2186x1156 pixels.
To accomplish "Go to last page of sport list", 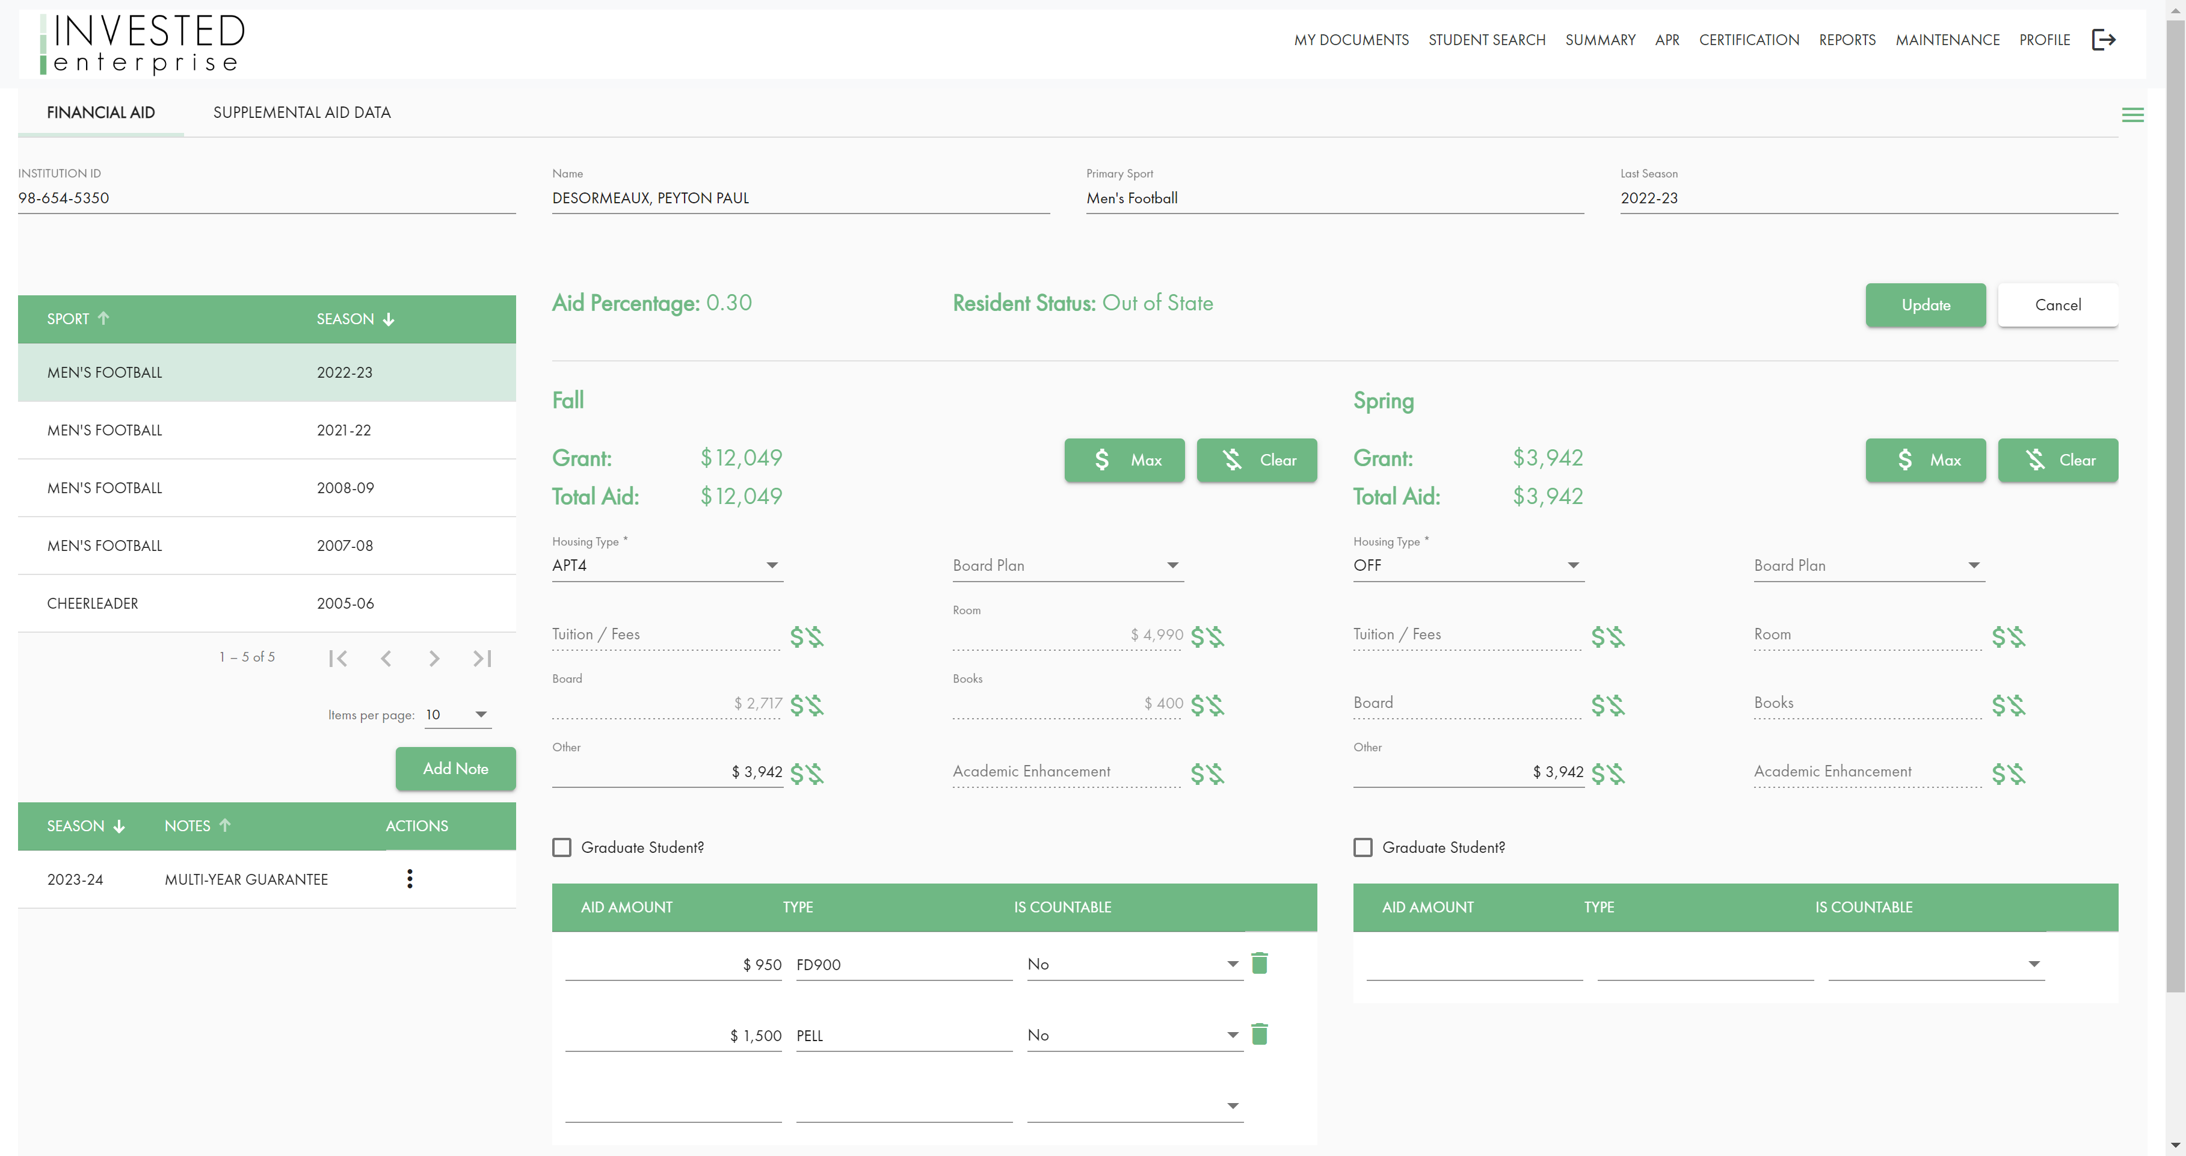I will tap(482, 658).
